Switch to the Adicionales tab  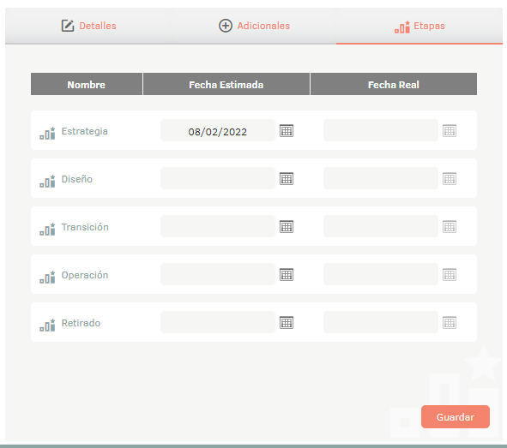(x=254, y=26)
